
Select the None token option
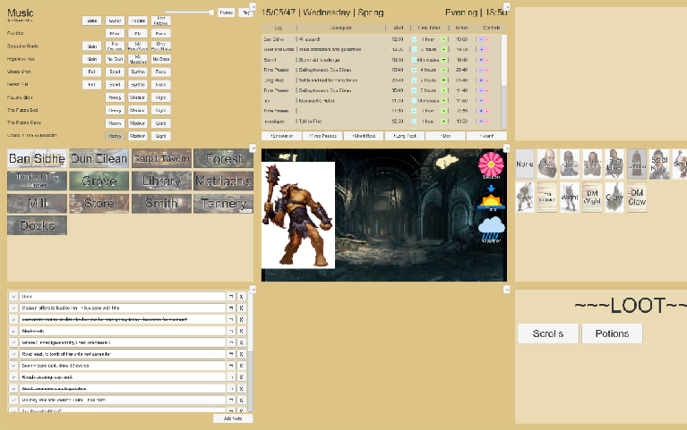[x=526, y=164]
